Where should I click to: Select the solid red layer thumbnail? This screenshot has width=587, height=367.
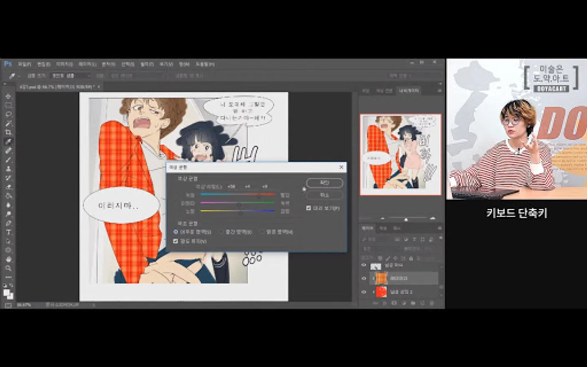(x=381, y=292)
